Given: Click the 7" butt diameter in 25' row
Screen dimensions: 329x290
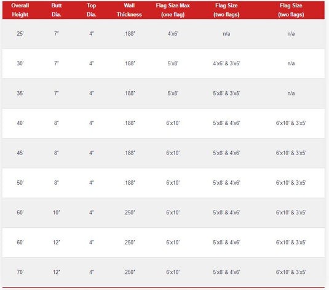Looking at the screenshot, I should [x=57, y=34].
